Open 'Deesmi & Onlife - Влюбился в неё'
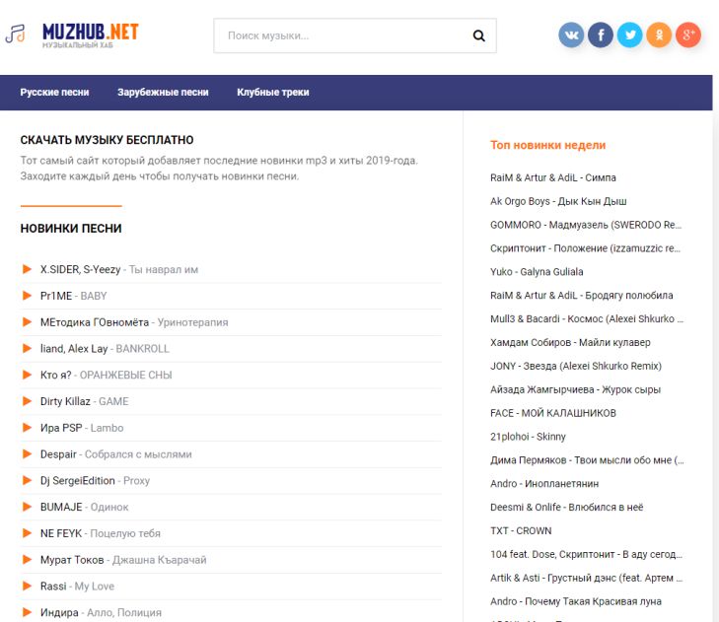The height and width of the screenshot is (622, 719). pos(567,508)
